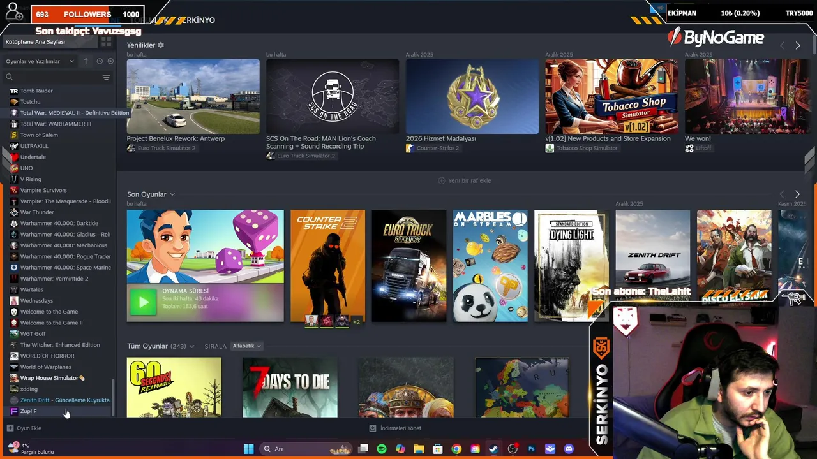The width and height of the screenshot is (817, 459).
Task: Open Google Chrome from the taskbar
Action: [456, 449]
